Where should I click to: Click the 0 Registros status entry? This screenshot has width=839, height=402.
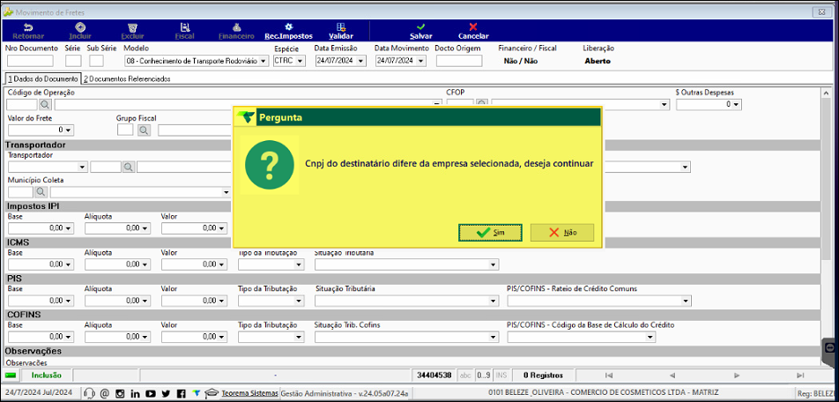pyautogui.click(x=543, y=376)
